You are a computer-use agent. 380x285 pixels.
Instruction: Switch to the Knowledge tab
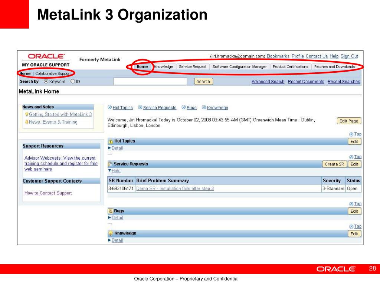[164, 67]
